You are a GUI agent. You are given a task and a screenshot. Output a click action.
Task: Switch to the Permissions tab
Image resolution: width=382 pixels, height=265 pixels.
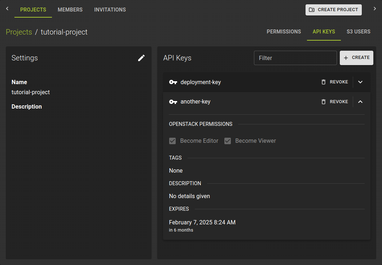click(x=284, y=32)
